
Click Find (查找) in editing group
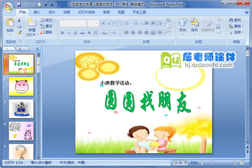(x=235, y=20)
